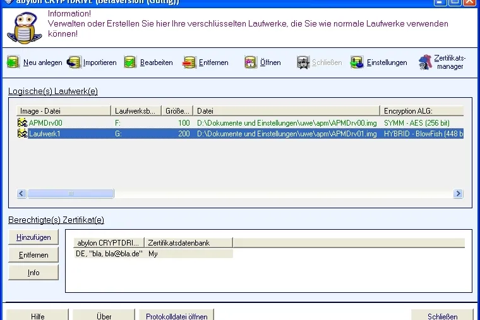Click the Bearbeiten toolbar label
480x320 pixels.
(157, 62)
